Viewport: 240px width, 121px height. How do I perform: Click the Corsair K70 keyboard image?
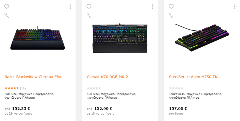pos(120,38)
